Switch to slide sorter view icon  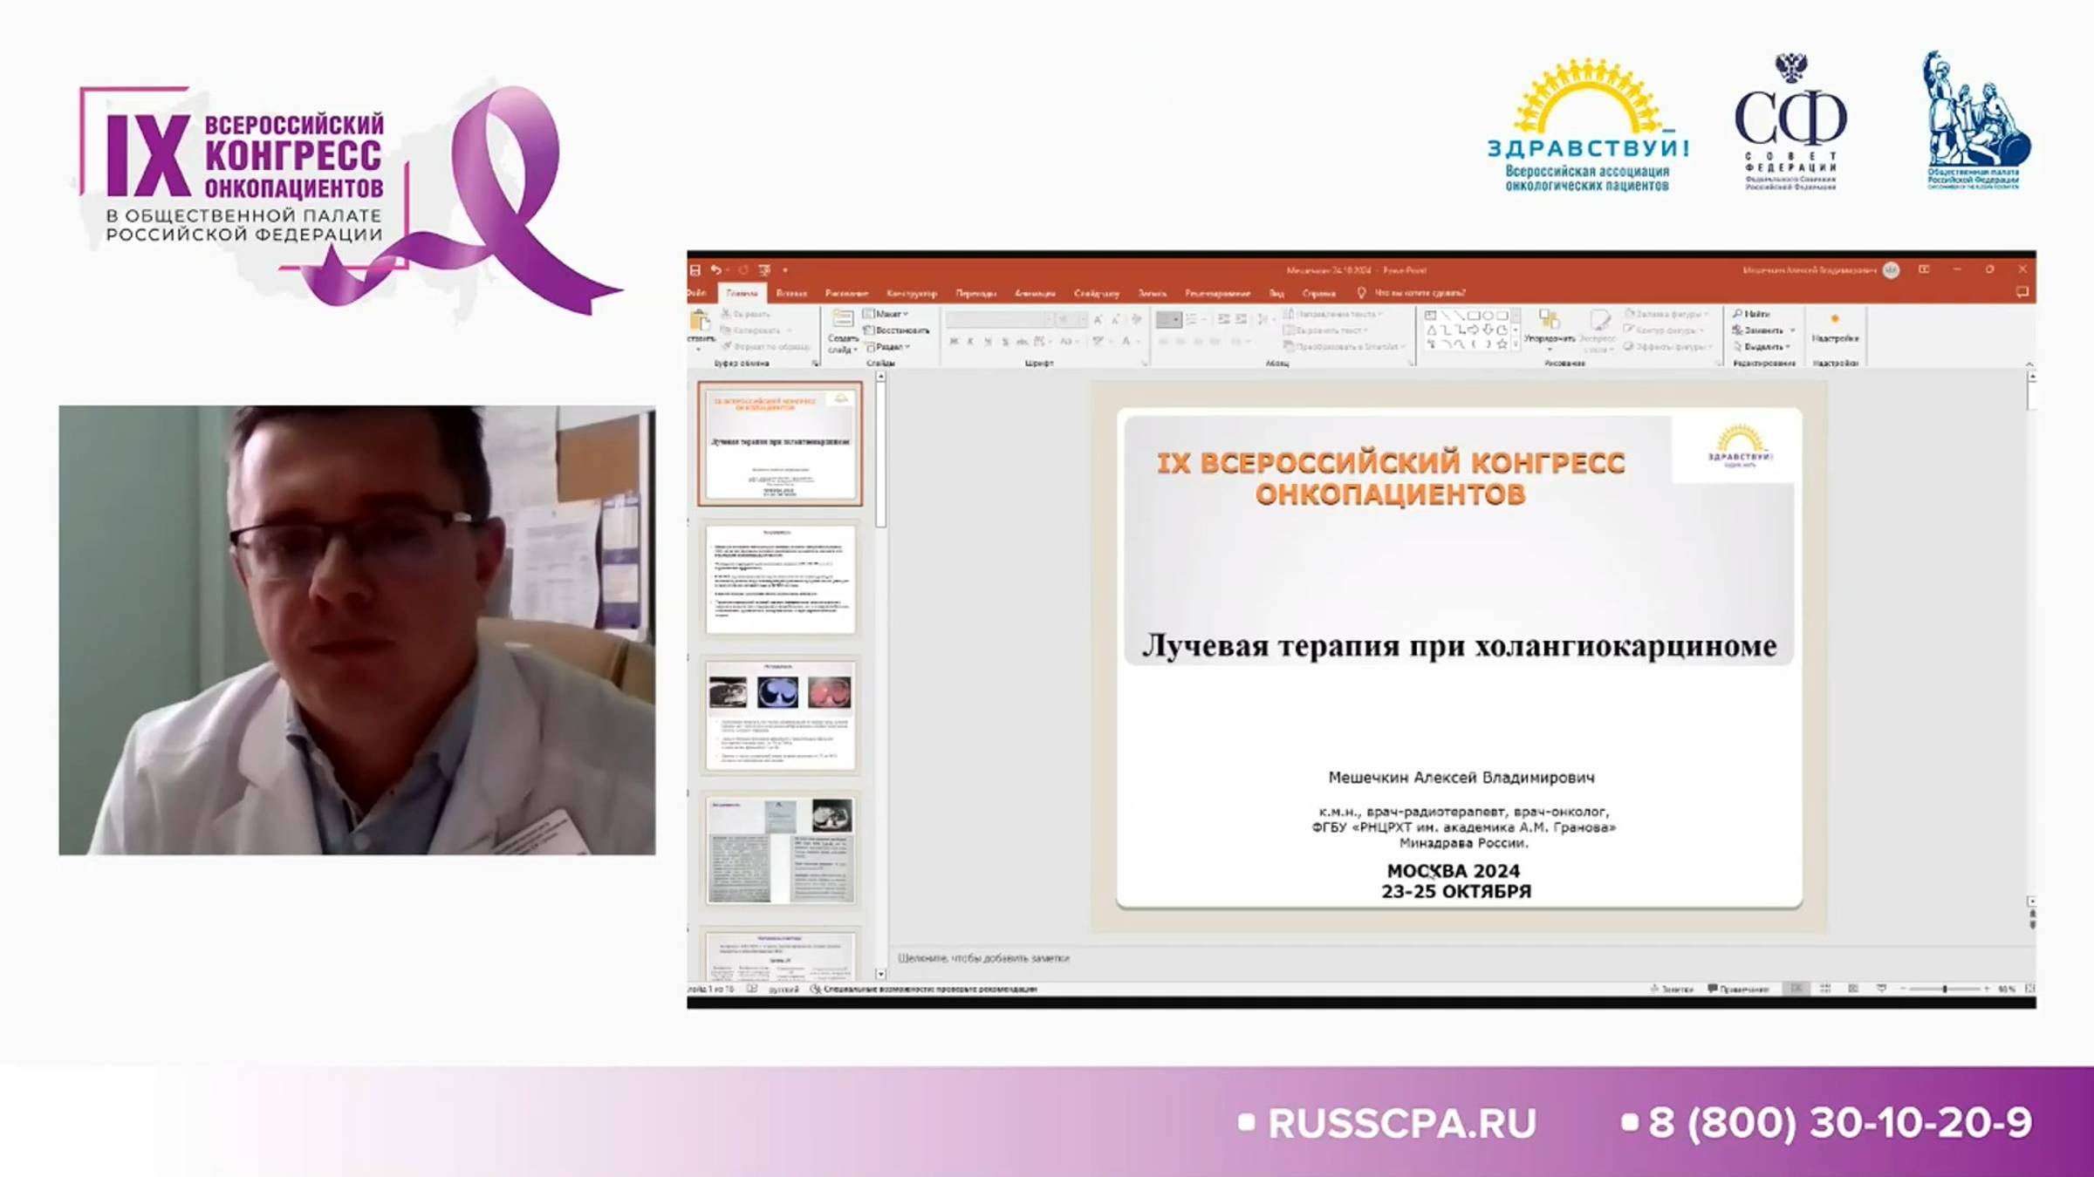pyautogui.click(x=1825, y=989)
